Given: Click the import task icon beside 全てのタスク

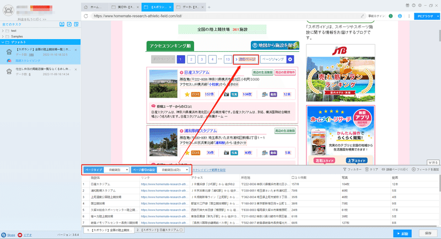Looking at the screenshot, I should 62,24.
